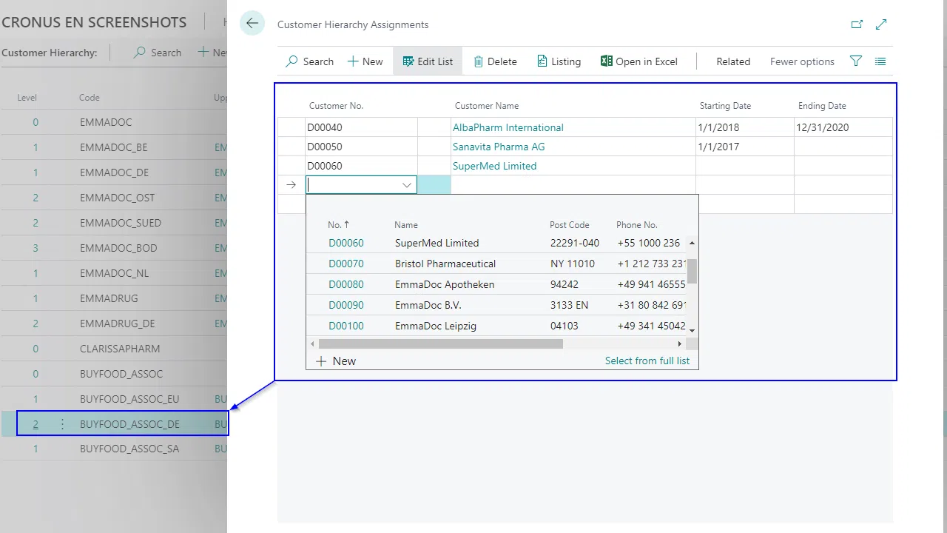The height and width of the screenshot is (533, 947).
Task: Click lookup horizontal scrollbar left arrow
Action: pos(312,343)
